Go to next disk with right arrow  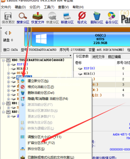tap(10, 33)
